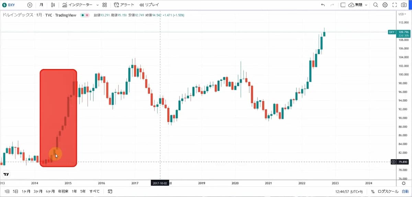Image resolution: width=412 pixels, height=197 pixels.
Task: Expand 無題 layout name dropdown
Action: click(366, 5)
